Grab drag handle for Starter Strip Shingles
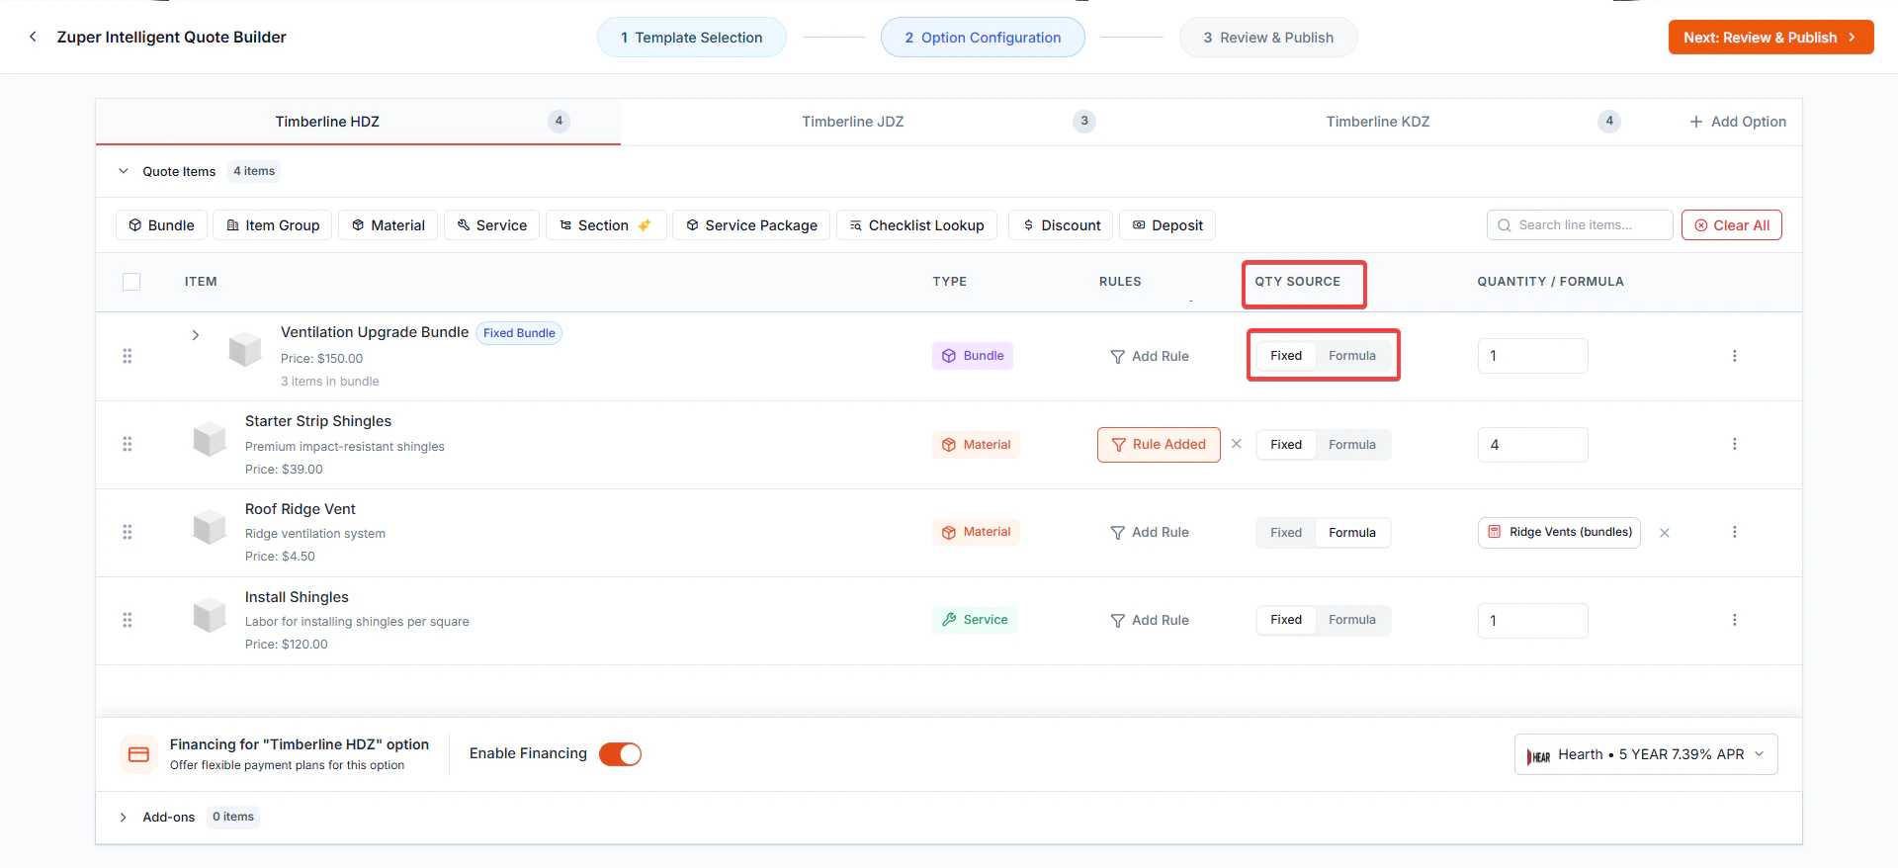 coord(128,444)
